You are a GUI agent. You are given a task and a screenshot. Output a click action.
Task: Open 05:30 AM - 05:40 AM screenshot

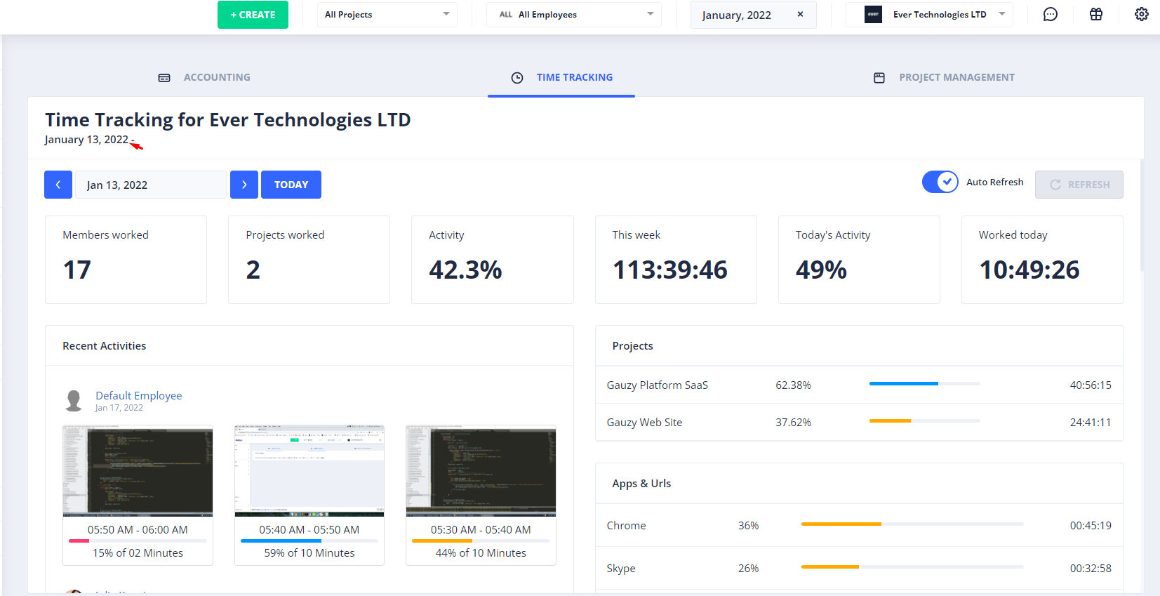(481, 470)
